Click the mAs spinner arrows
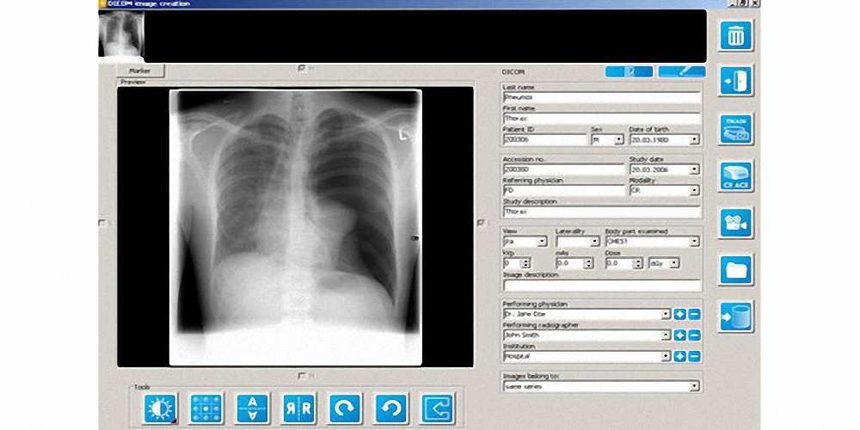The height and width of the screenshot is (430, 860). coord(588,263)
